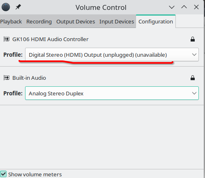Switch to the Playback tab
The height and width of the screenshot is (178, 205).
point(11,21)
